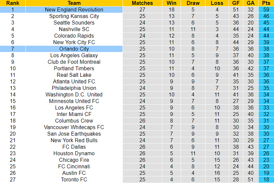This screenshot has height=183, width=274.
Task: Open Portland Timbers team link
Action: pos(74,69)
